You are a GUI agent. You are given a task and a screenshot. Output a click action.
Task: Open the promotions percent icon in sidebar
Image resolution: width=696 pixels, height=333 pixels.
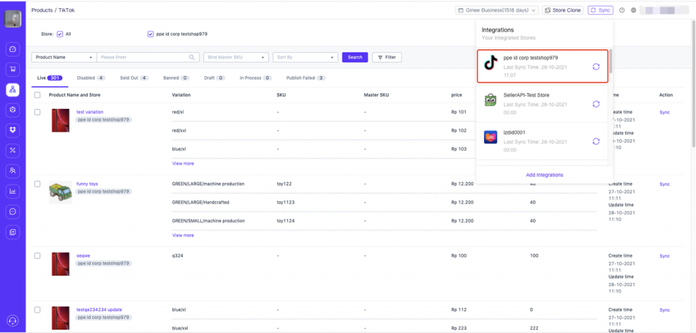12,150
